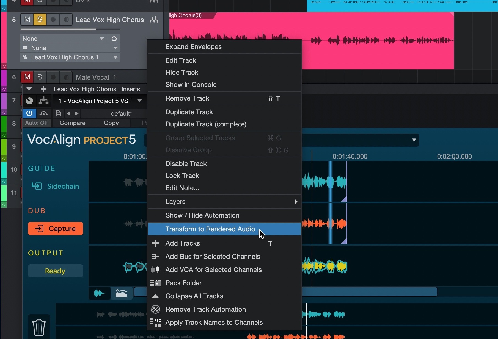This screenshot has height=339, width=498.
Task: Choose Transform to Rendered Audio
Action: click(x=210, y=229)
